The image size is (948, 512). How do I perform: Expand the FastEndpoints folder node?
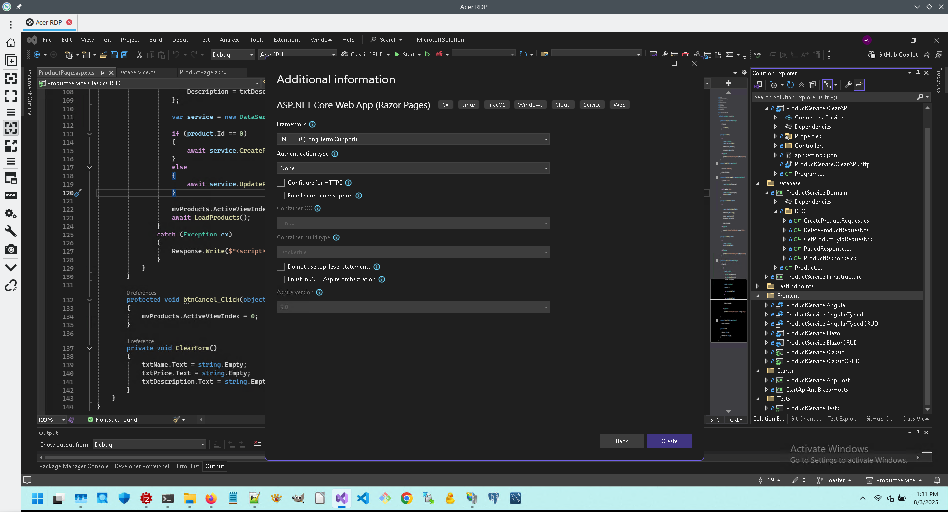pos(758,286)
